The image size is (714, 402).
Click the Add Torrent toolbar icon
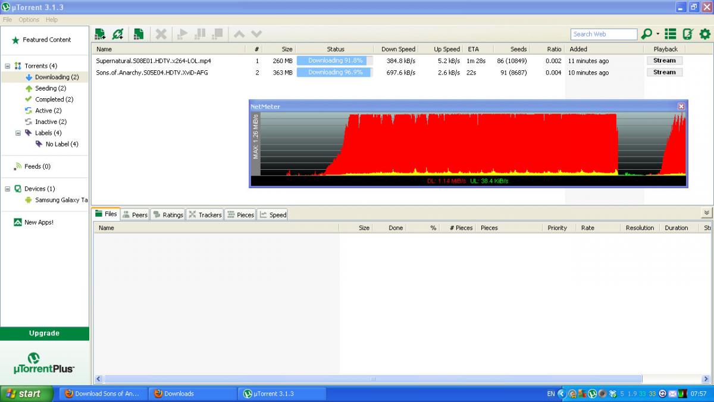pyautogui.click(x=100, y=34)
